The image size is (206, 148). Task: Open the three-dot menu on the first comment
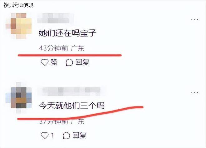tap(195, 19)
